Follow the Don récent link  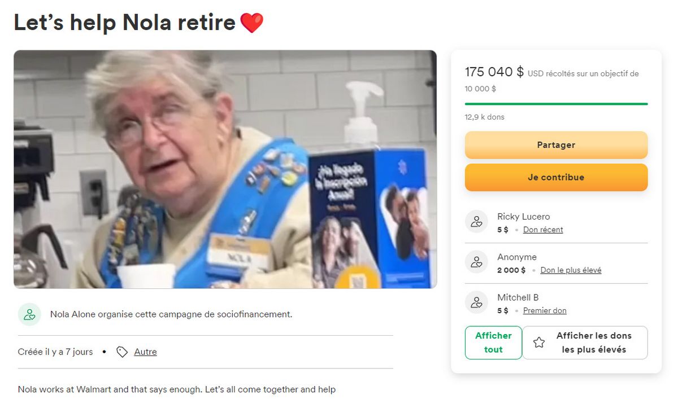point(543,230)
